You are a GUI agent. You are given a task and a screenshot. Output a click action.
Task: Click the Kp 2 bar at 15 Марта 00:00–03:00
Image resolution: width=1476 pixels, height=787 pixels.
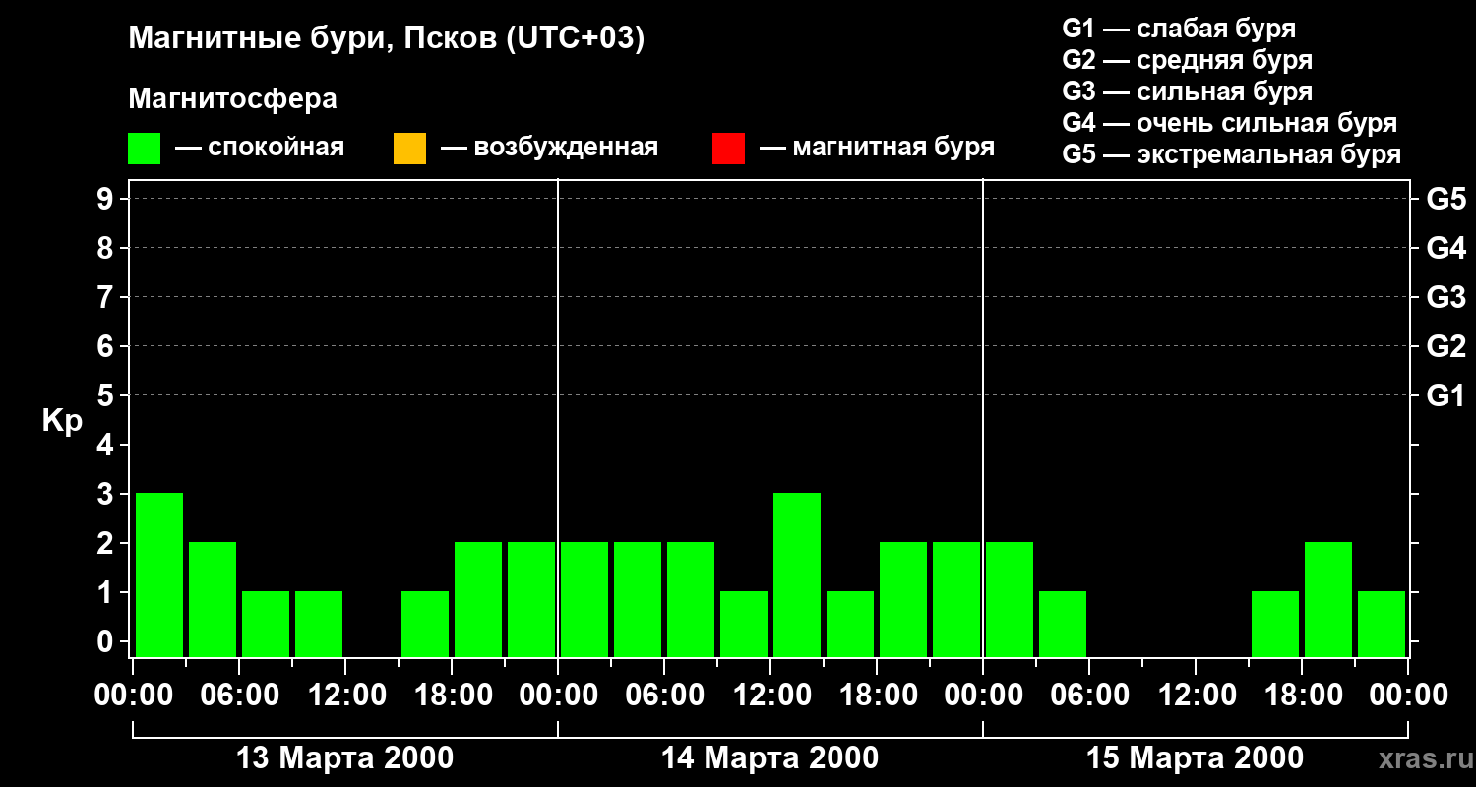[x=1010, y=599]
